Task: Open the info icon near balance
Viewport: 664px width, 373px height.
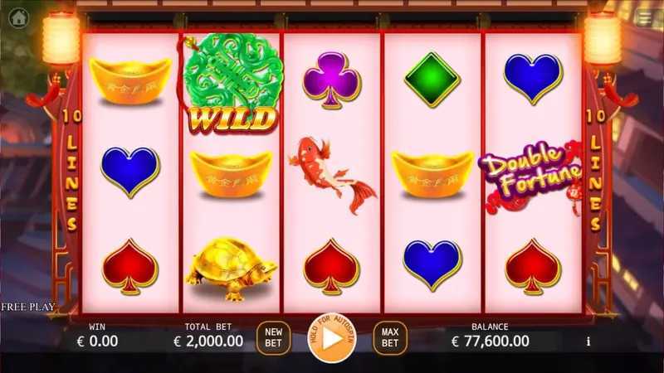Action: (x=588, y=342)
